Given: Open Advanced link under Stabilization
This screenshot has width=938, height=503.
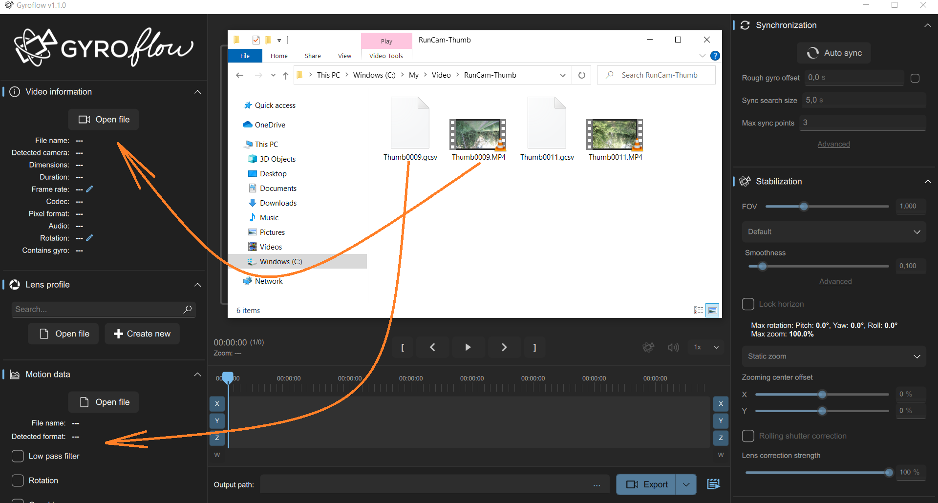Looking at the screenshot, I should pos(835,281).
